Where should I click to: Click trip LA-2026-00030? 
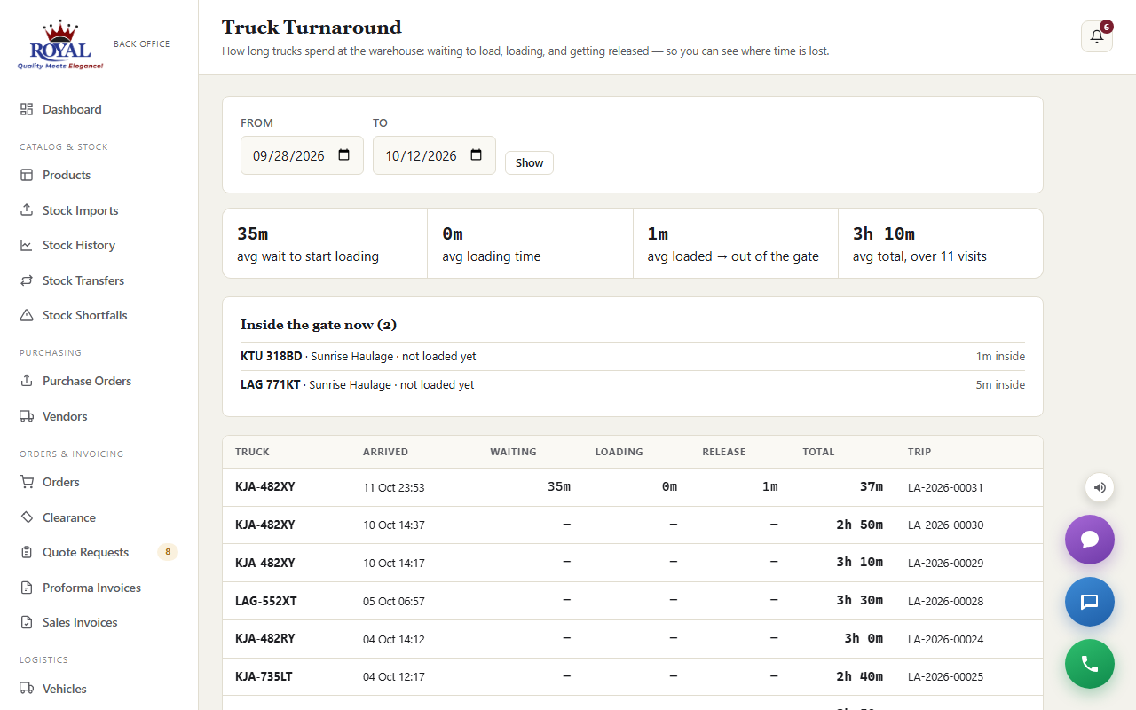945,525
